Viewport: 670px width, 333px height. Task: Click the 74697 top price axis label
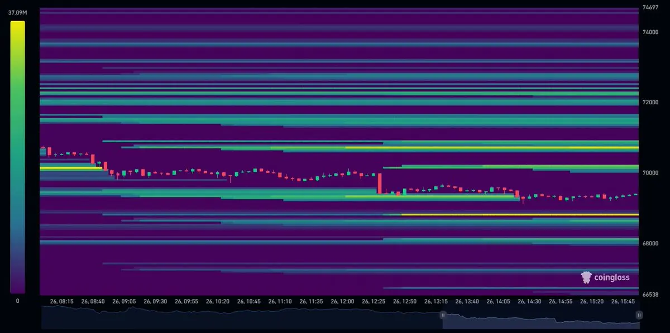pyautogui.click(x=651, y=8)
